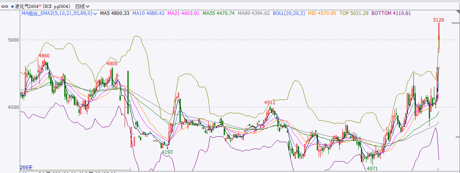Click the magenta MA21 4603.91 legend
Viewport: 460px width, 173px height.
pyautogui.click(x=183, y=13)
